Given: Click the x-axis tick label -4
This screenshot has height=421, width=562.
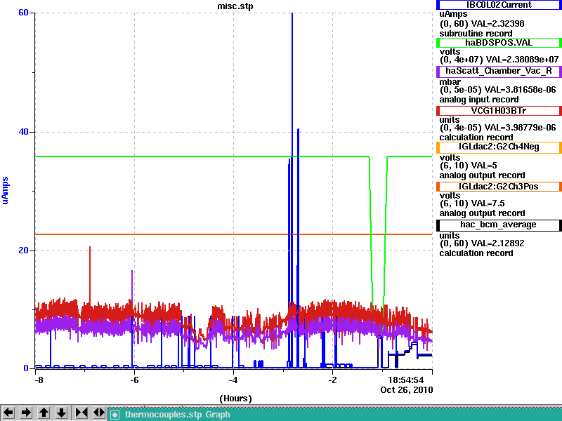Looking at the screenshot, I should pos(233,380).
